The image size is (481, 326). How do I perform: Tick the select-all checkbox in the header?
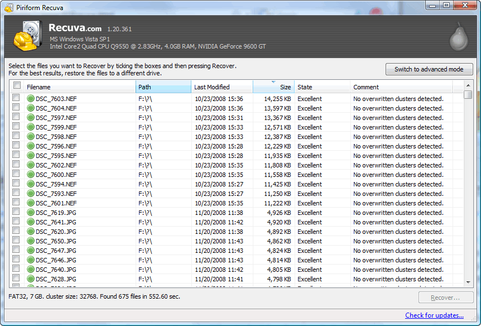[17, 85]
